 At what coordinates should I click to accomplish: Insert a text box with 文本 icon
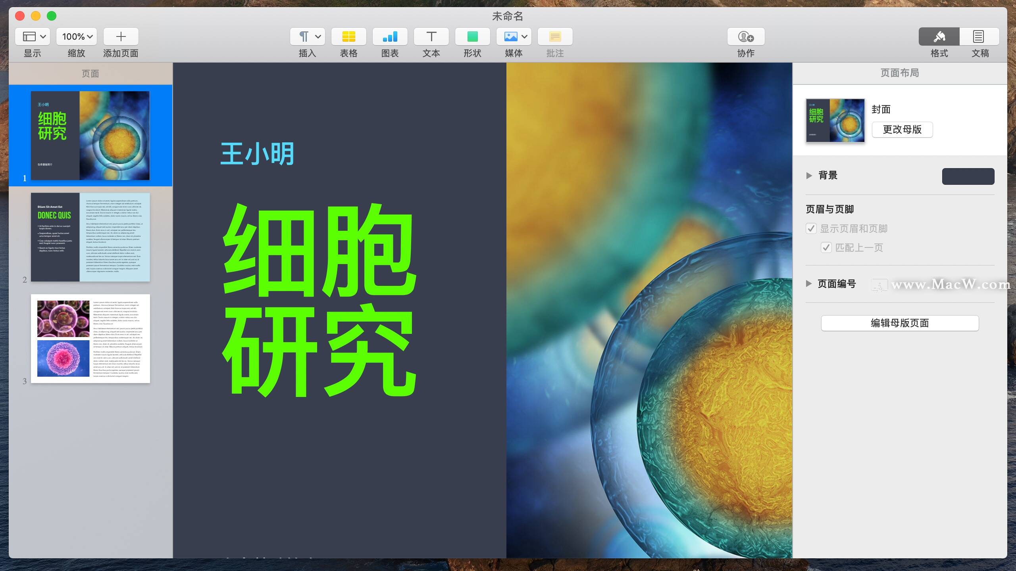pos(431,36)
